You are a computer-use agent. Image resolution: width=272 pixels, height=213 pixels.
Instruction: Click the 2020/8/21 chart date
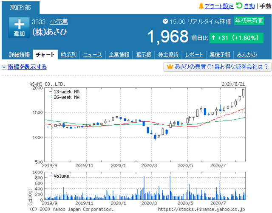coord(233,84)
